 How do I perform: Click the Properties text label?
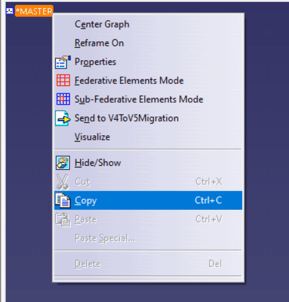tap(95, 62)
